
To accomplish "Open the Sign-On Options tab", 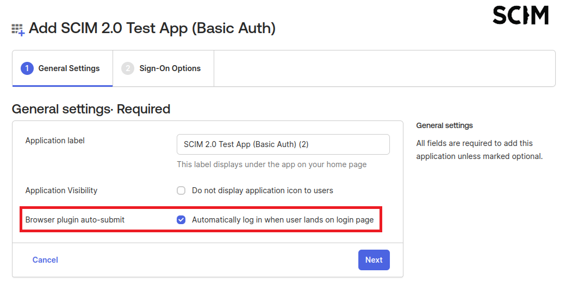I will pyautogui.click(x=170, y=68).
